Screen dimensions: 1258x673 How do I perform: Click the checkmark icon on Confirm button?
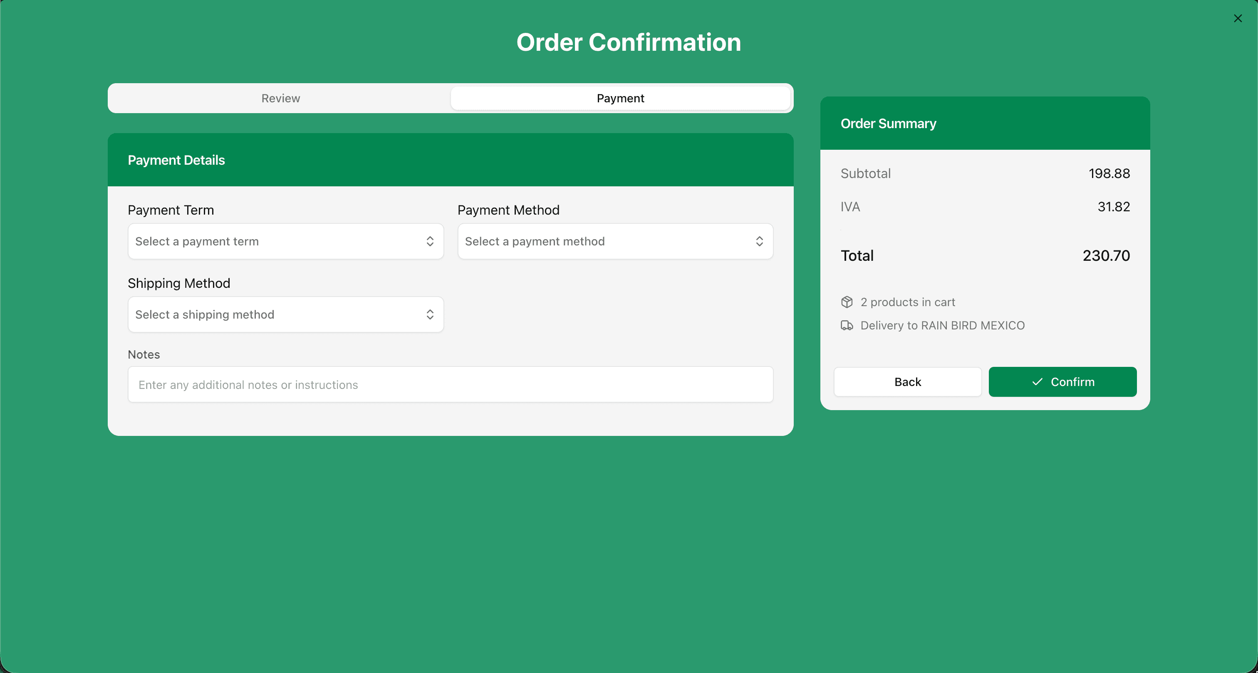click(1037, 382)
